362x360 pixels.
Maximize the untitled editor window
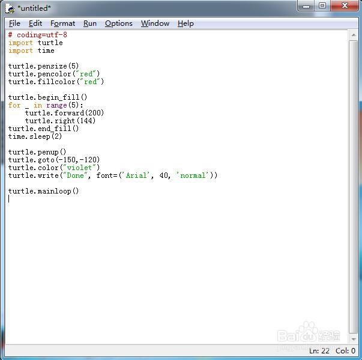click(322, 5)
